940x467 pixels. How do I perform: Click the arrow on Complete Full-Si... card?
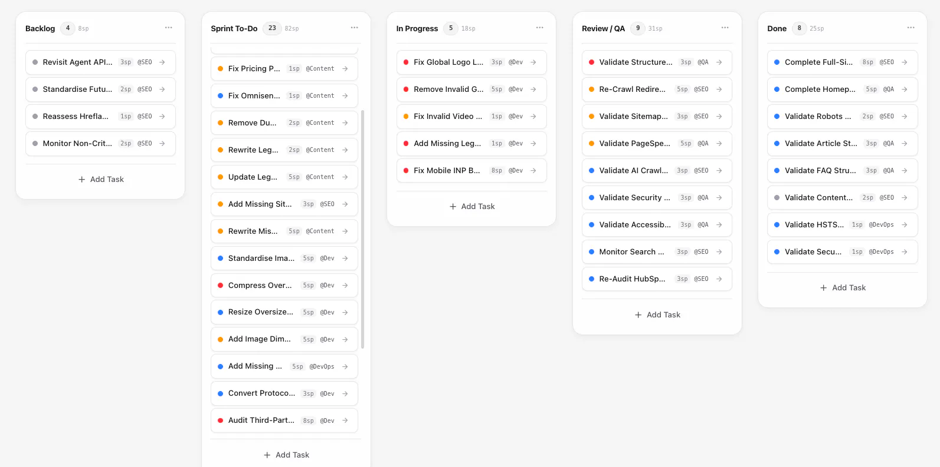[905, 62]
